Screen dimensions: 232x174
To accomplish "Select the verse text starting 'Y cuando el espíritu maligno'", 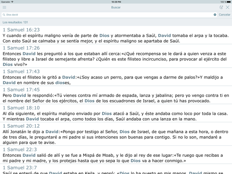I will [116, 38].
